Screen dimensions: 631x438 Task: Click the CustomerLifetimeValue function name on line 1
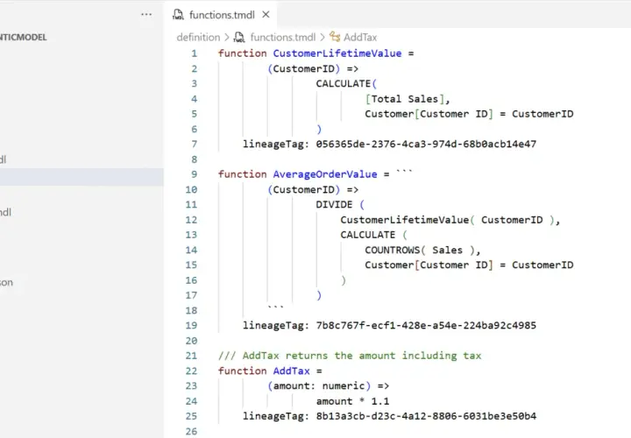point(337,53)
